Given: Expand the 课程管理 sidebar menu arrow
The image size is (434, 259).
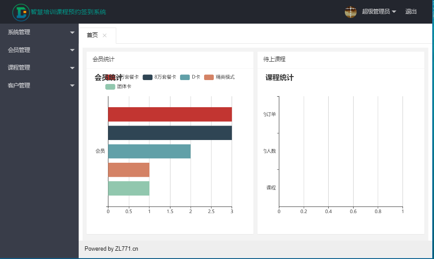Looking at the screenshot, I should point(73,68).
